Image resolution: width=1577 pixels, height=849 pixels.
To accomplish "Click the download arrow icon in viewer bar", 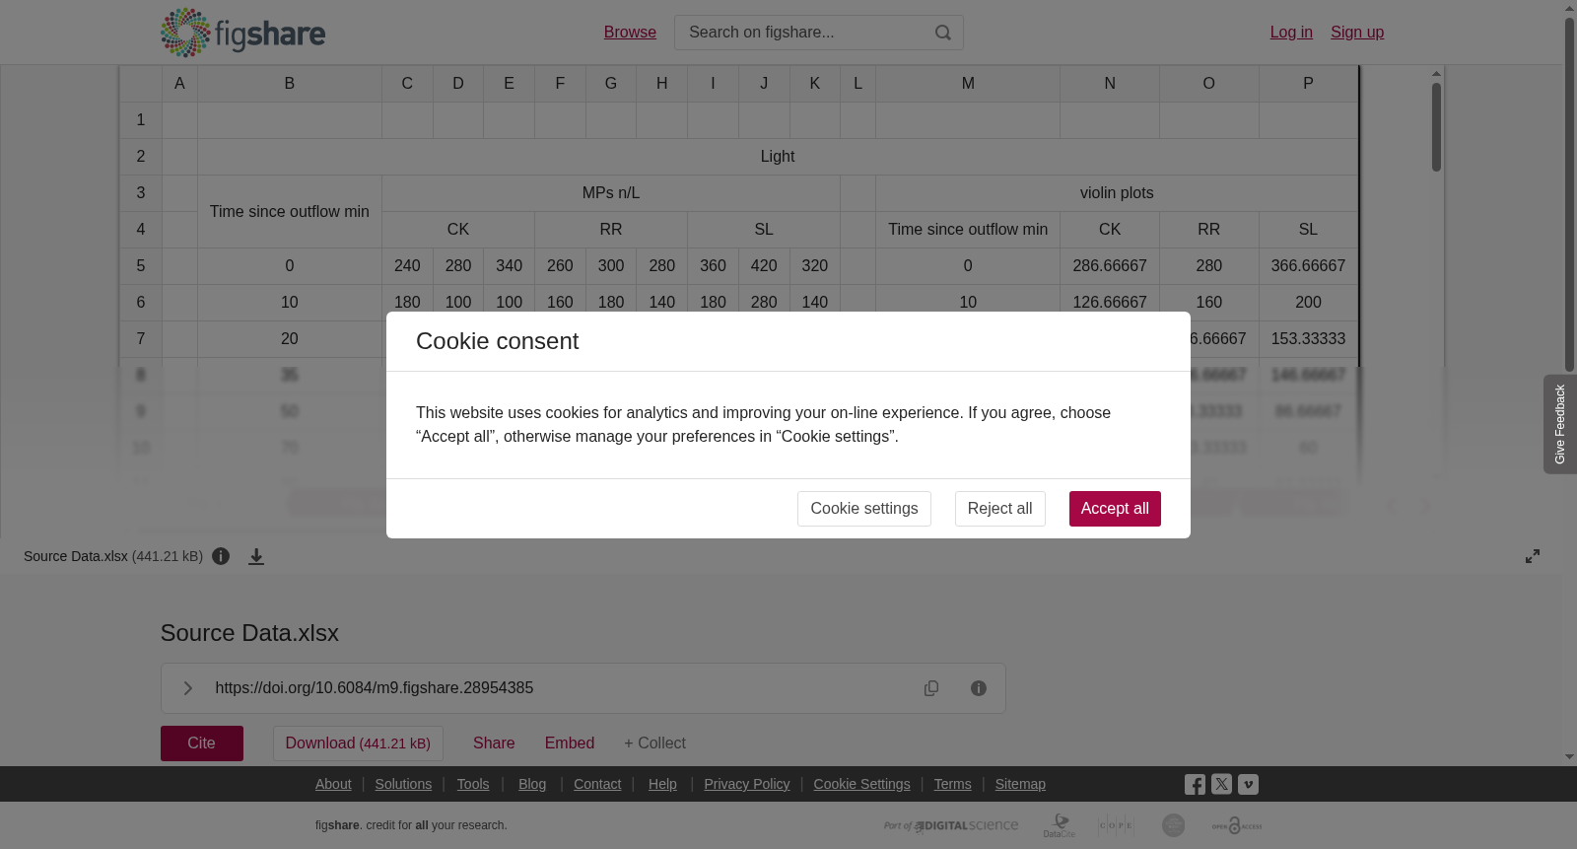I will 256,556.
